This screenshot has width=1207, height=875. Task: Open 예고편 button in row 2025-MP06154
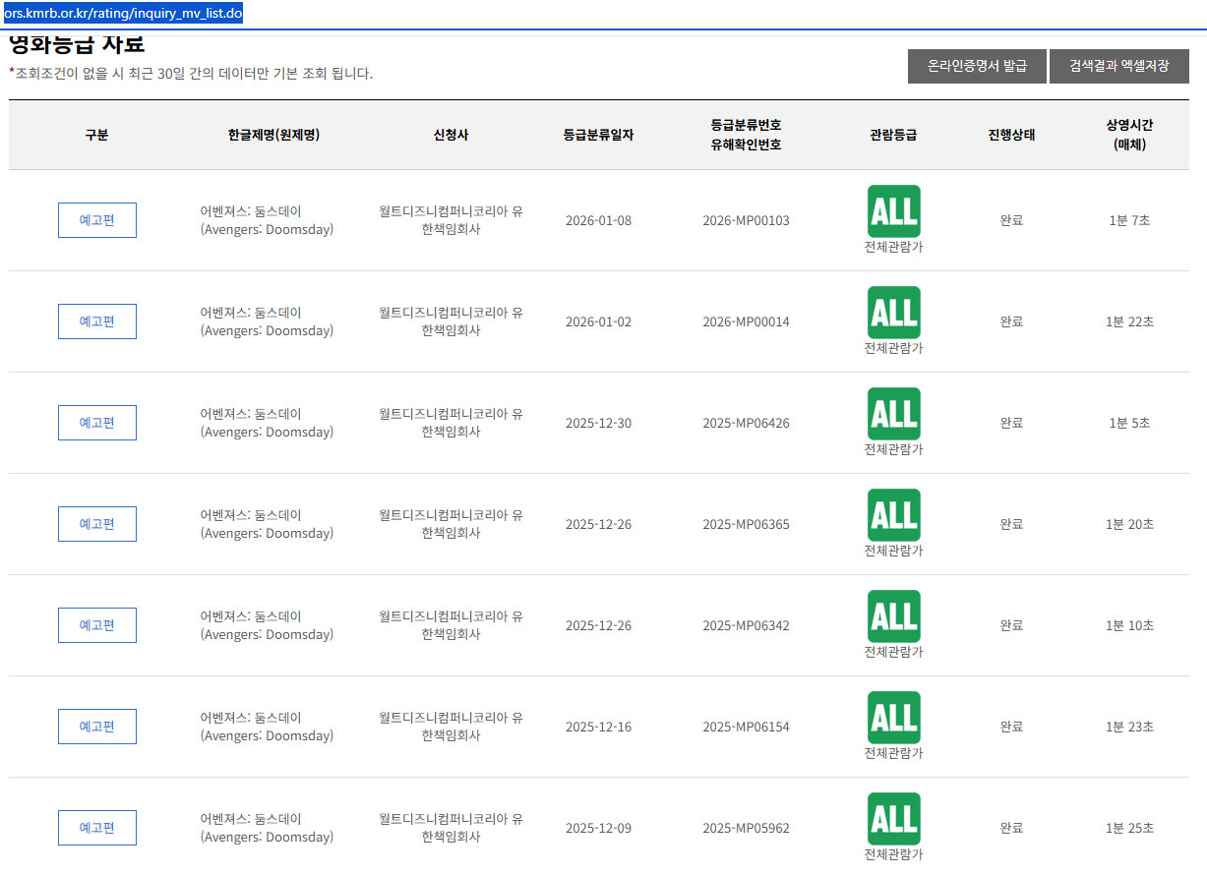97,727
